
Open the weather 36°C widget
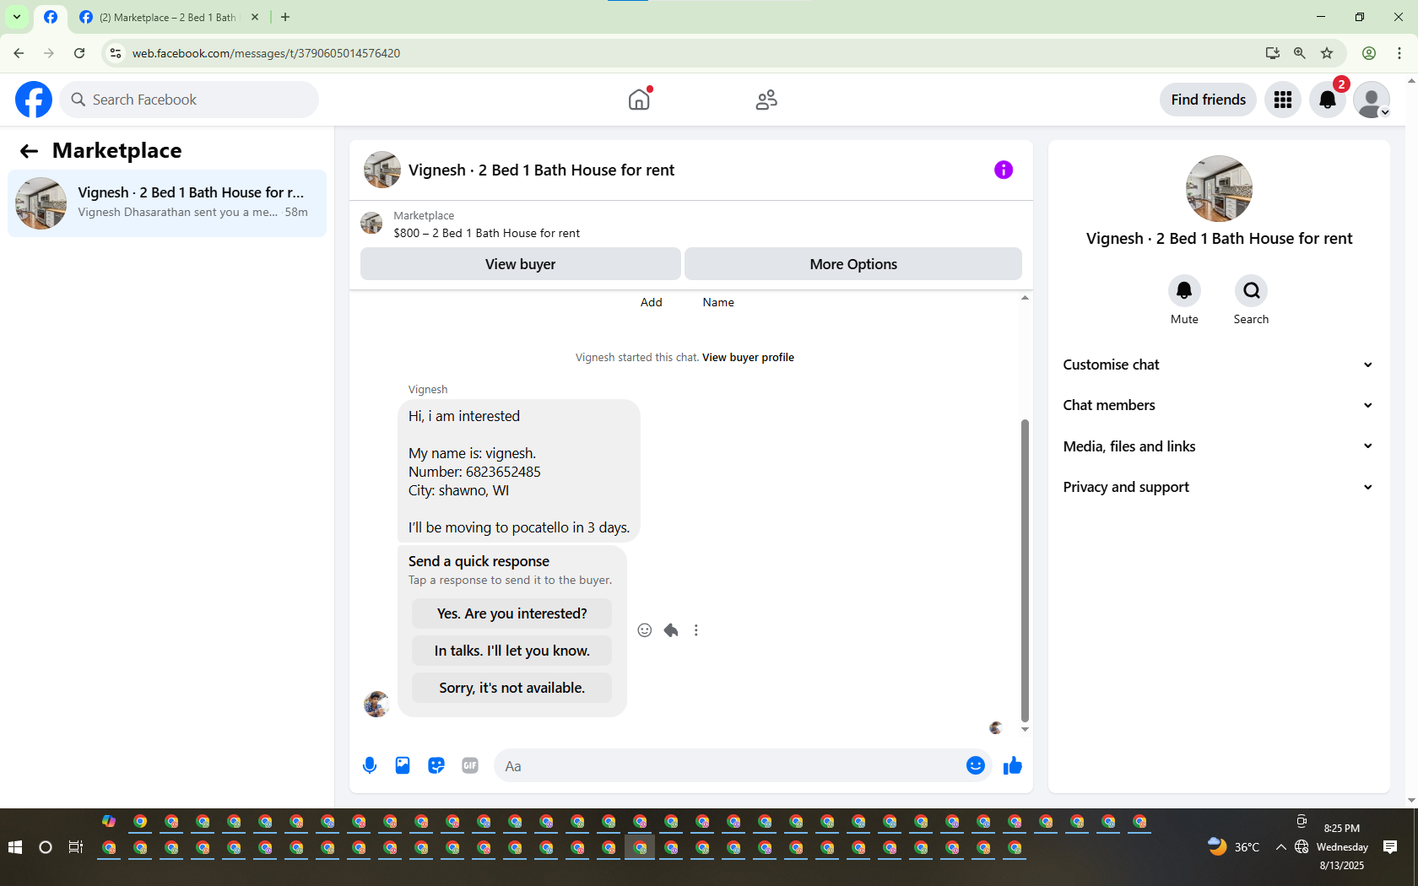pyautogui.click(x=1233, y=847)
